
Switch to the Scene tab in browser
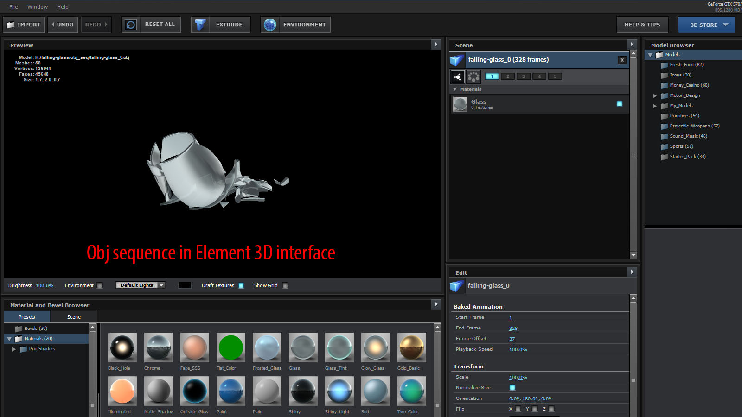[x=74, y=317]
